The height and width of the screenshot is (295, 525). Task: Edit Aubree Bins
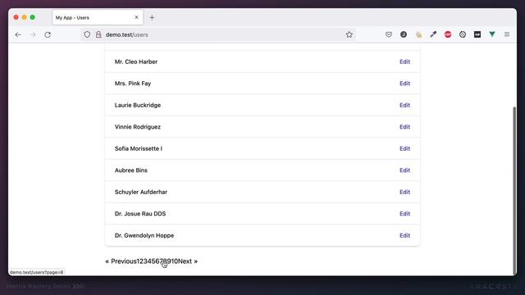click(x=404, y=170)
